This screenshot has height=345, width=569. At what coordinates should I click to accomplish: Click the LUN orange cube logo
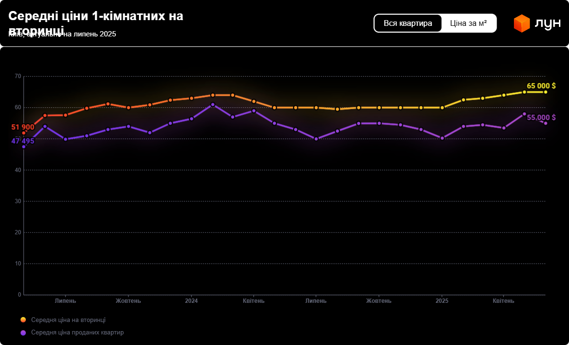[522, 23]
